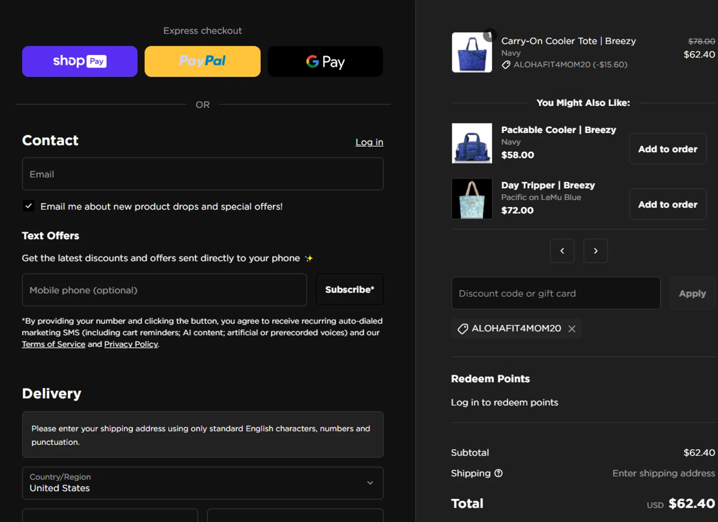Open the Log in link
718x522 pixels.
point(369,142)
